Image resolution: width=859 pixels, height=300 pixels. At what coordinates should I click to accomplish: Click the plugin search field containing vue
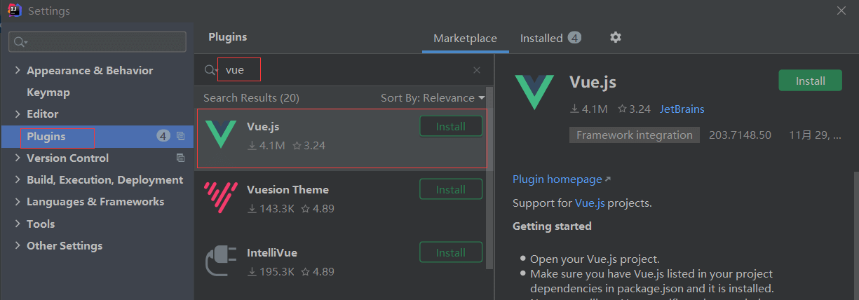click(x=344, y=70)
